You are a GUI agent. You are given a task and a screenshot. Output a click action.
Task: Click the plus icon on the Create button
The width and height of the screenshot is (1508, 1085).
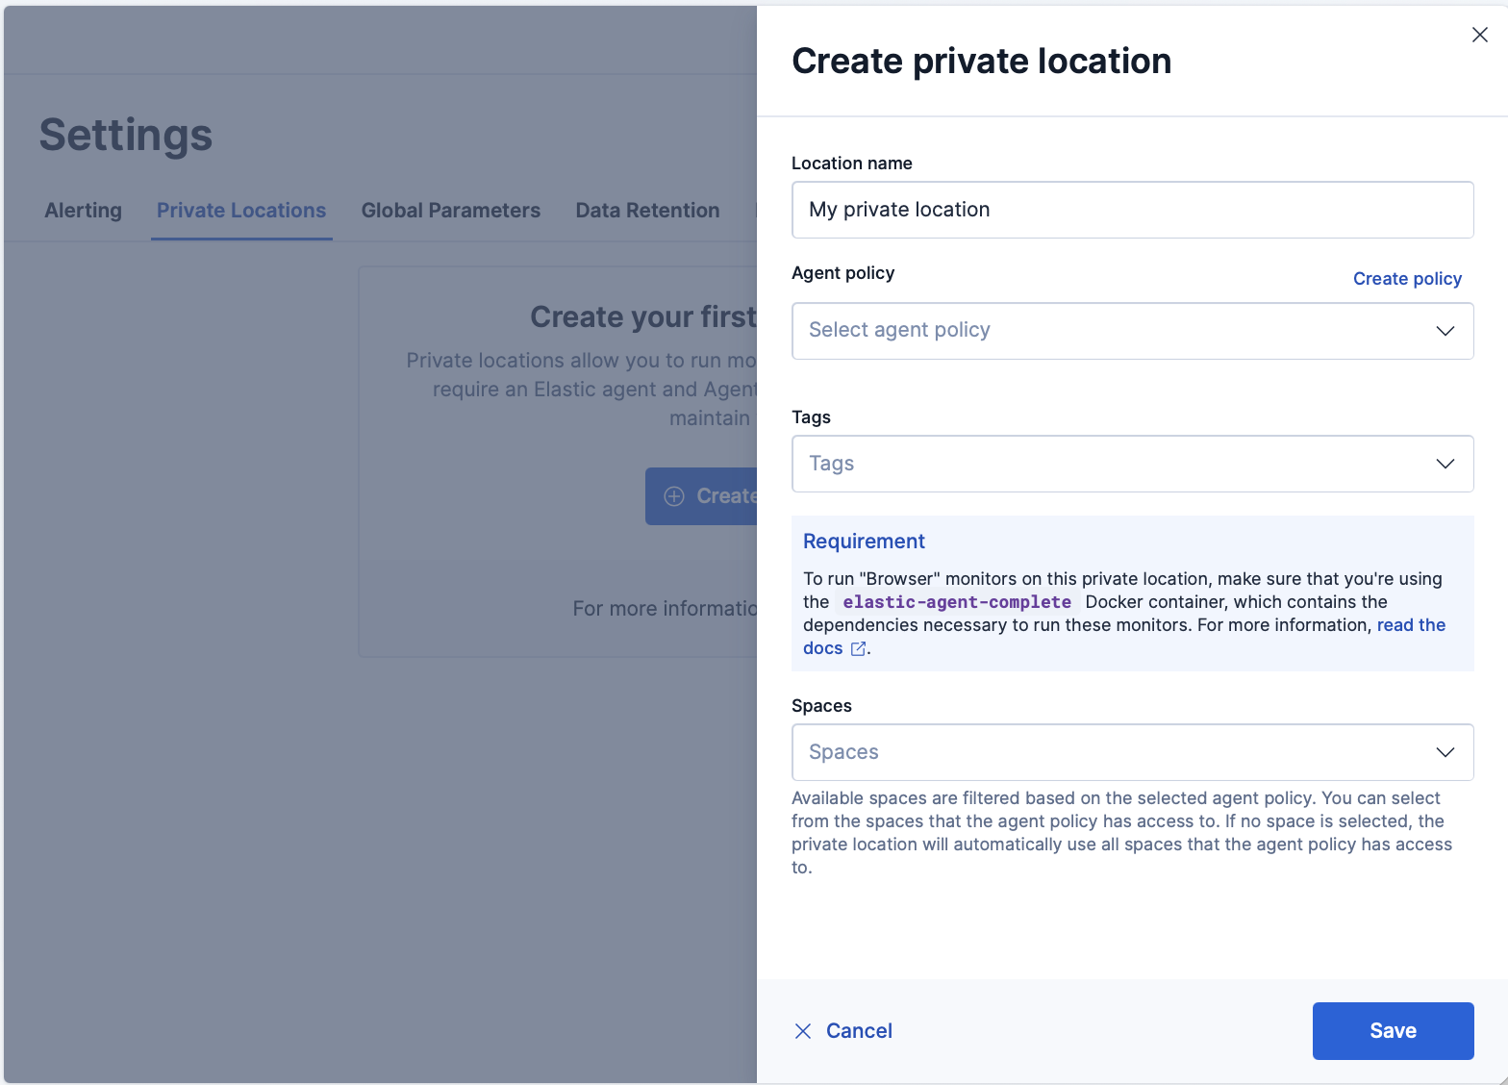674,495
